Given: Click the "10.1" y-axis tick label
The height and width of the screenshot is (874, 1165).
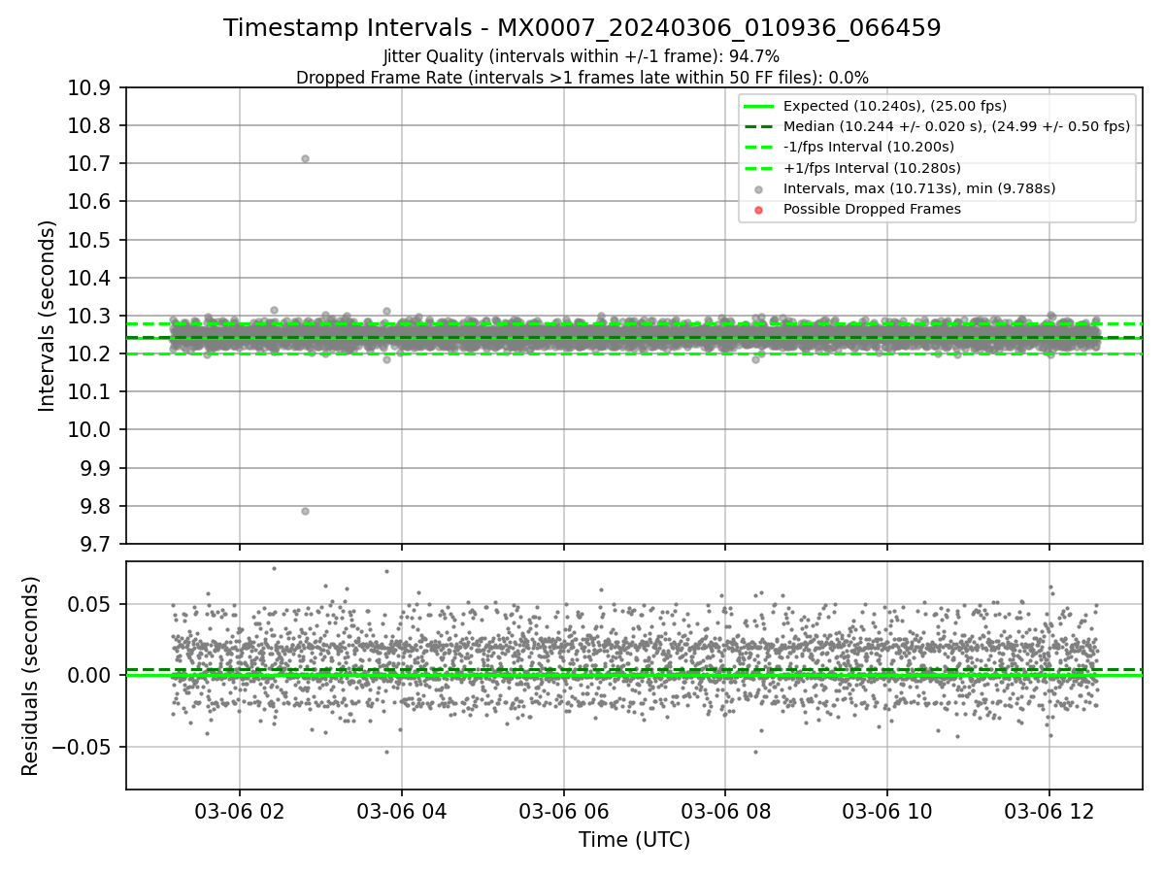Looking at the screenshot, I should coord(90,392).
